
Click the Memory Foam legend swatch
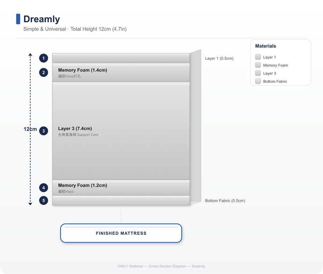tap(258, 65)
